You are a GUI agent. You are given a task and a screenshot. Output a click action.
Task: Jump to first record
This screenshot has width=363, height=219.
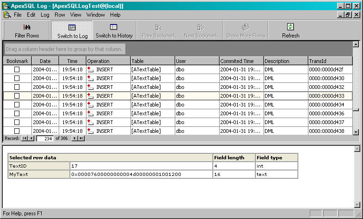click(x=25, y=138)
